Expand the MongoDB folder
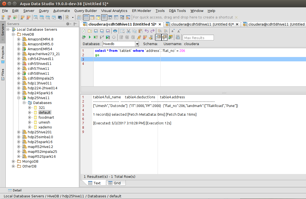This screenshot has width=306, height=199. (x=13, y=162)
